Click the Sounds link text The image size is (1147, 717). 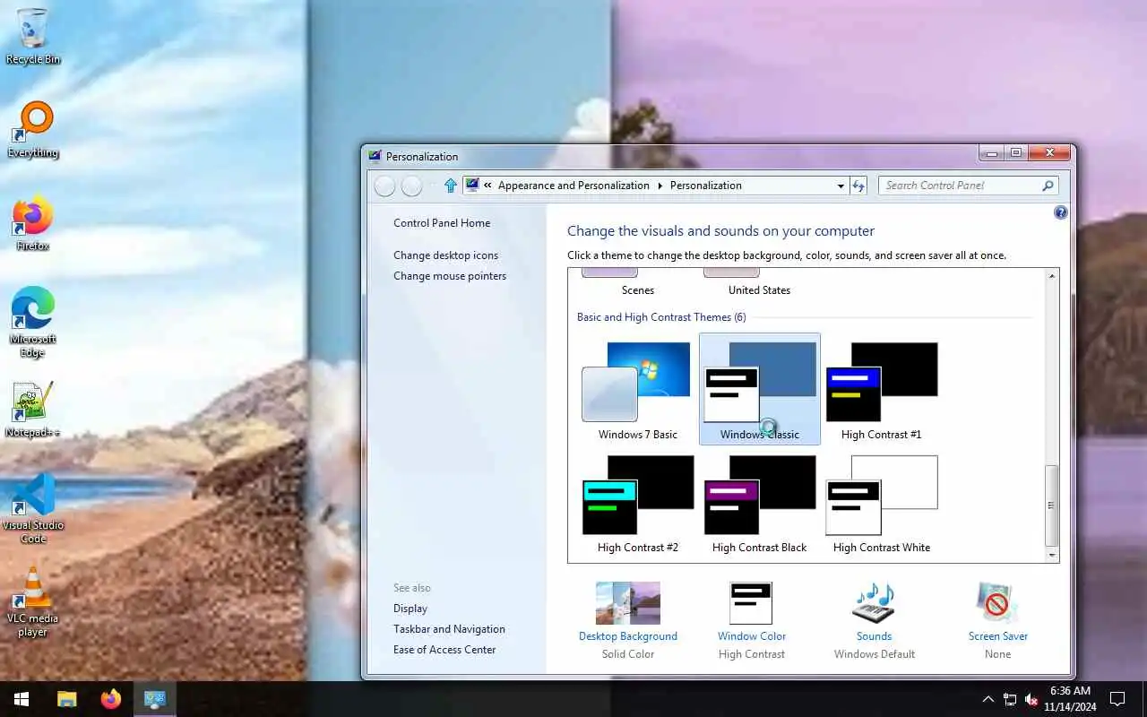(x=874, y=636)
